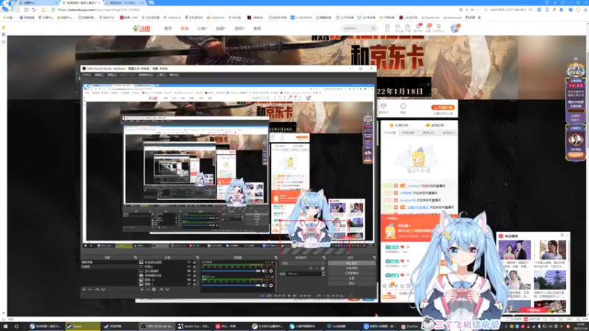Enable OBS 工作室模式 button
Screen dimensions: 589x331
point(352,273)
